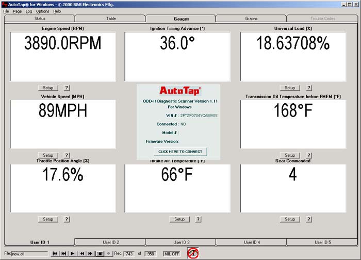This screenshot has height=260, width=361.
Task: Click the CLICK HERE TO CONNECT button
Action: (x=180, y=152)
